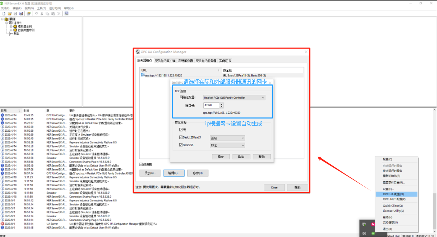Image resolution: width=437 pixels, height=237 pixels.
Task: Click the New project toolbar icon
Action: tap(4, 14)
